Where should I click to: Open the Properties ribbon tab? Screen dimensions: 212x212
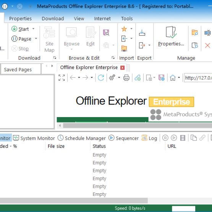(x=20, y=18)
